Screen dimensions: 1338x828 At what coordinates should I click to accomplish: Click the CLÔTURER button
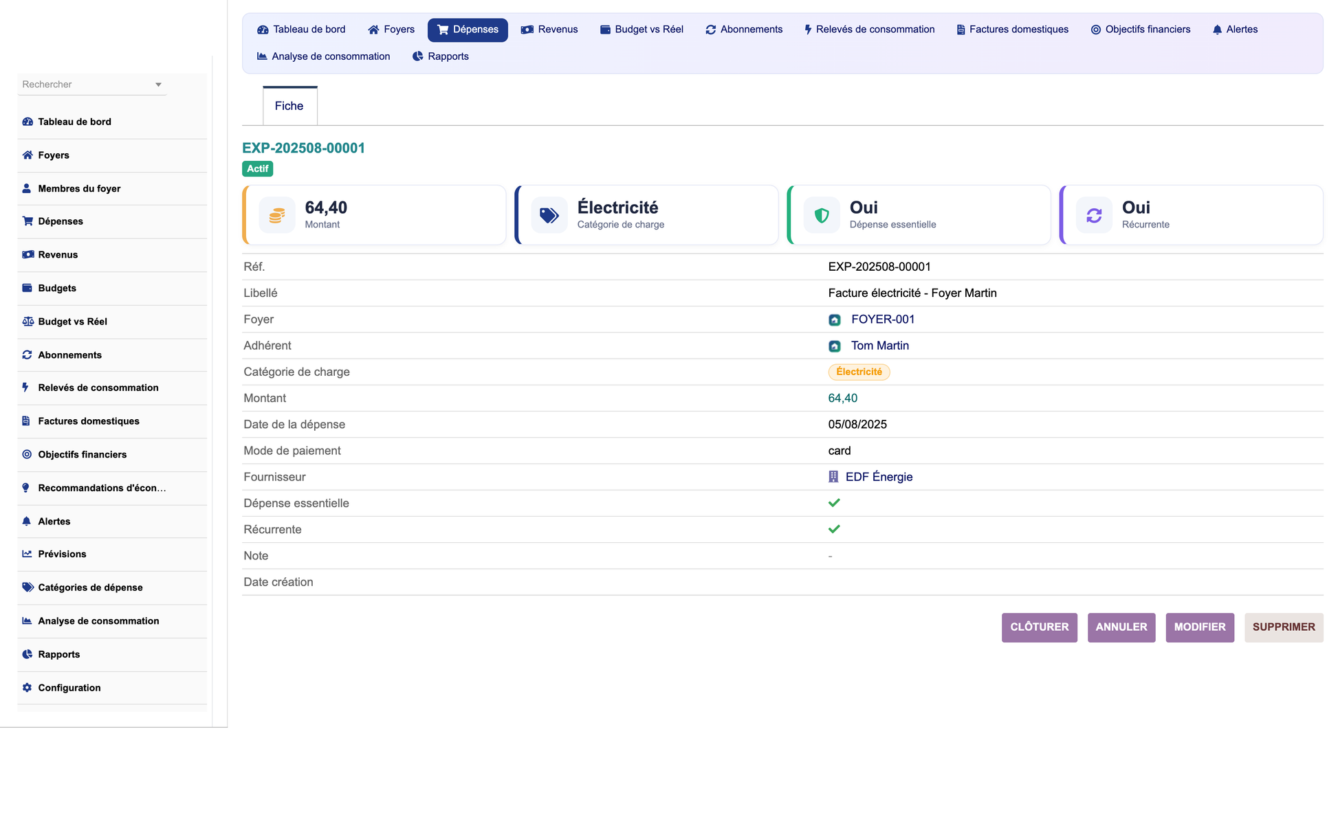pyautogui.click(x=1039, y=627)
